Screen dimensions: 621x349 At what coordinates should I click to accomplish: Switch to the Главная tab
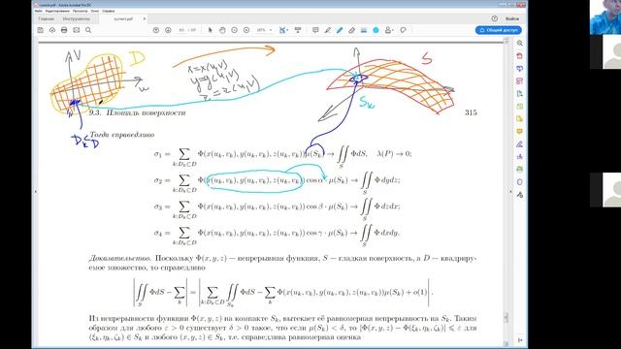(47, 18)
